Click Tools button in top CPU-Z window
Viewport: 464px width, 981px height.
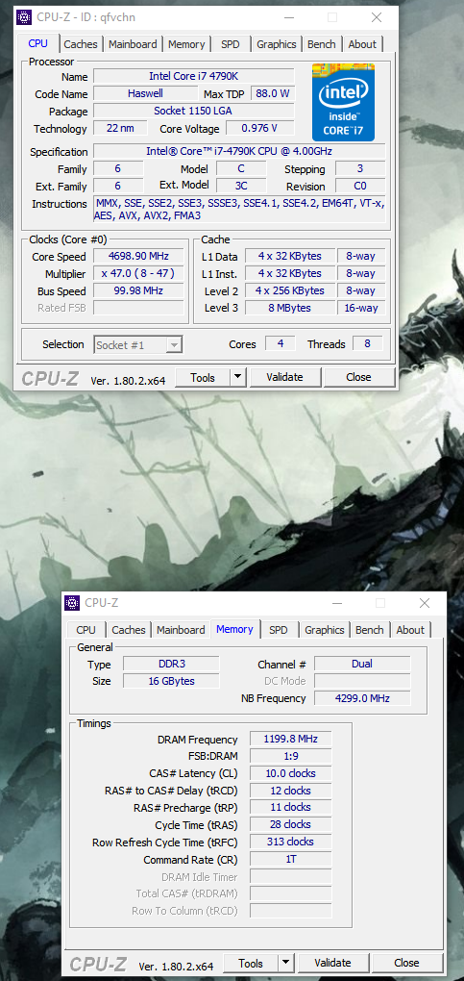(203, 377)
